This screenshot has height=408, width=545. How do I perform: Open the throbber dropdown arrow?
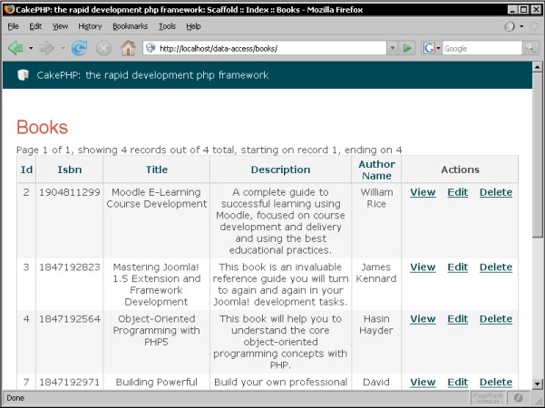(x=521, y=26)
